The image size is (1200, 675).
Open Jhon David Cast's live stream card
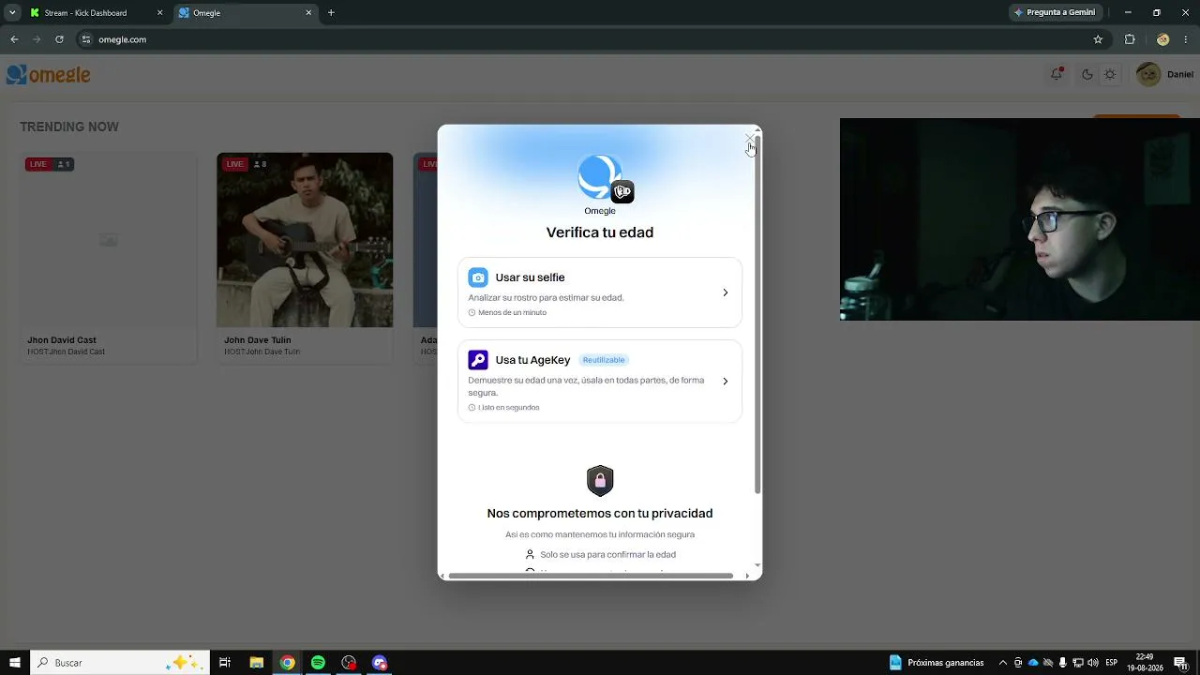click(109, 258)
